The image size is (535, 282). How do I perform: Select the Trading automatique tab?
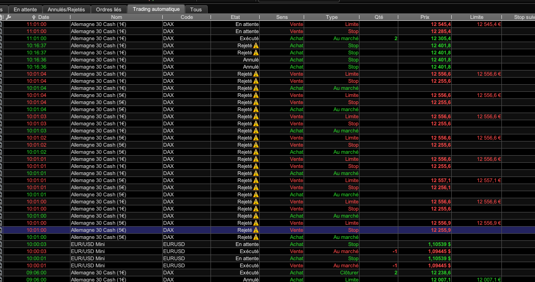(156, 9)
